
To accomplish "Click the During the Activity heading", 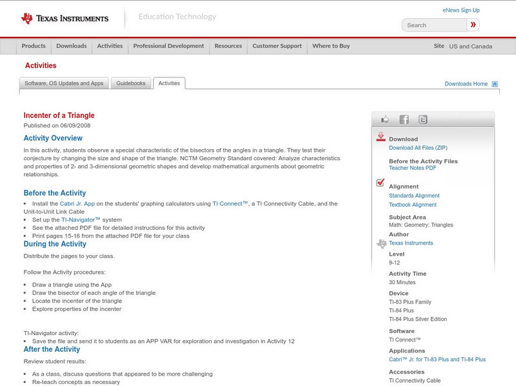I will click(x=55, y=244).
